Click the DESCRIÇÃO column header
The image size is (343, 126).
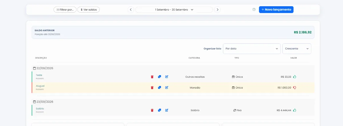41,58
